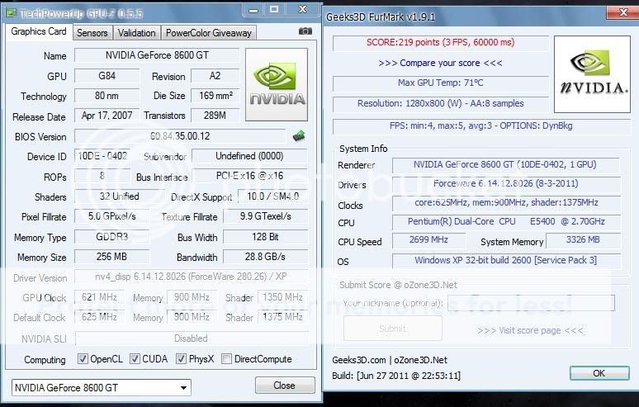Click the GPU Clock value 621 MHz
The width and height of the screenshot is (639, 407).
point(99,297)
